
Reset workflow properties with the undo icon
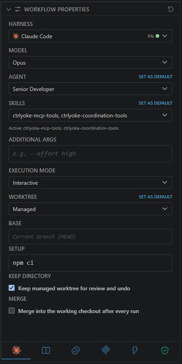(x=170, y=9)
